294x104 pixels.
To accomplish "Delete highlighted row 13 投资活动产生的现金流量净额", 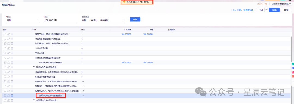I will coord(12,96).
